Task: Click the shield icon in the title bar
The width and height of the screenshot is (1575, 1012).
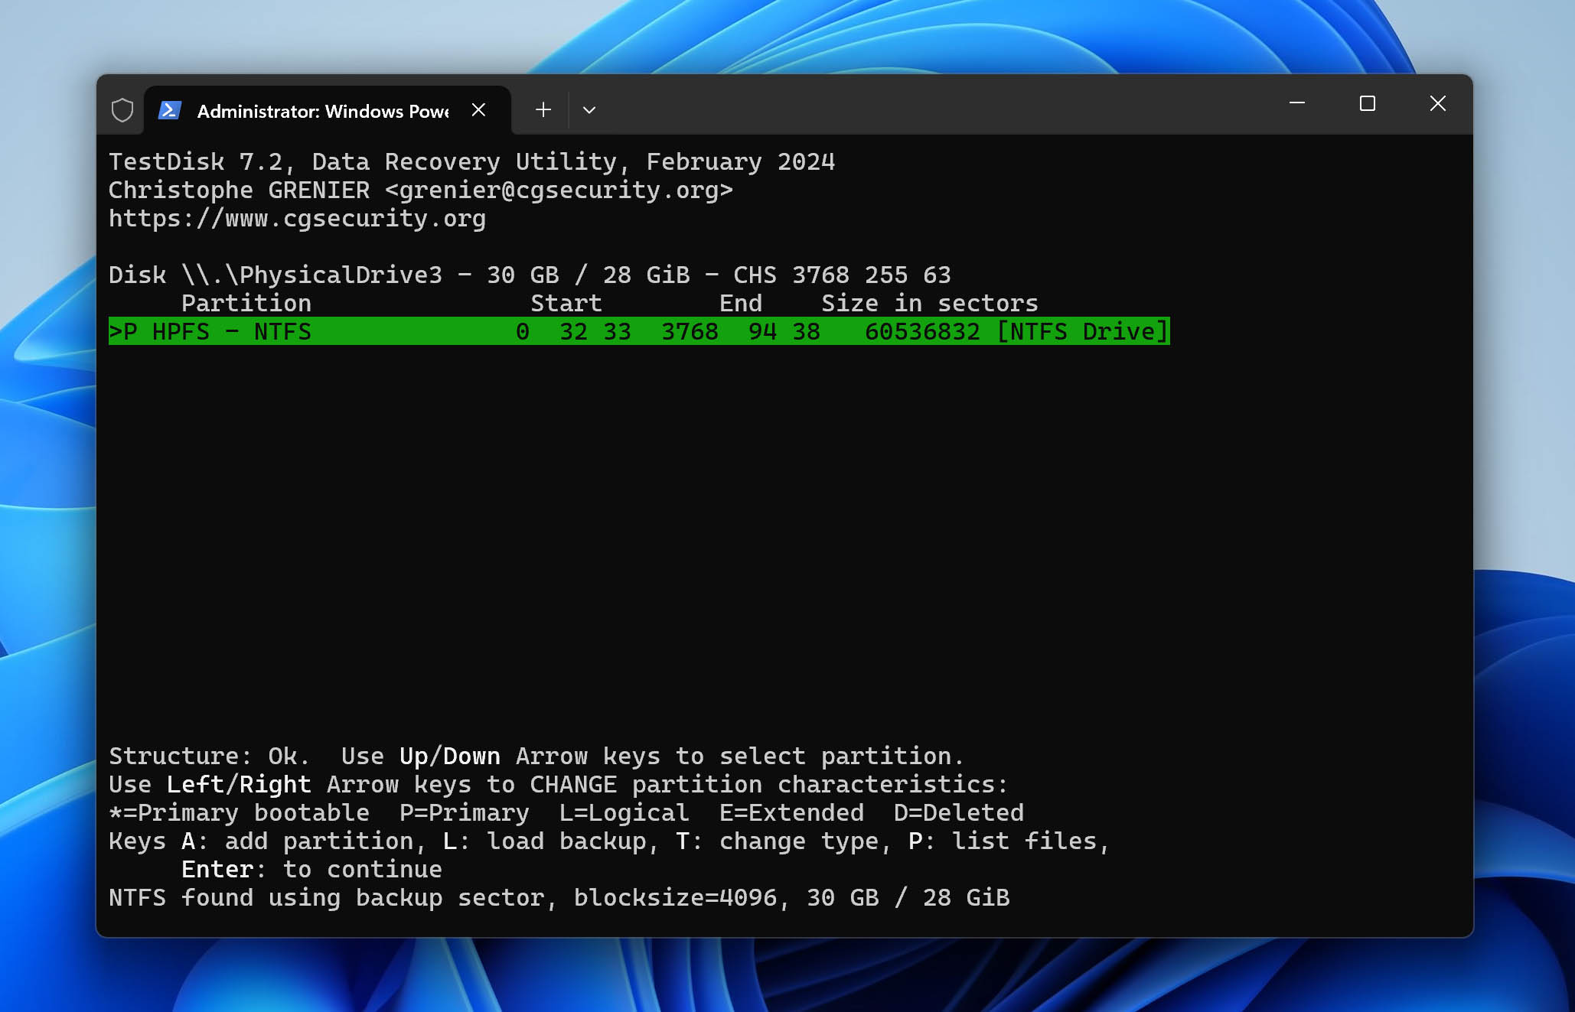Action: 122,110
